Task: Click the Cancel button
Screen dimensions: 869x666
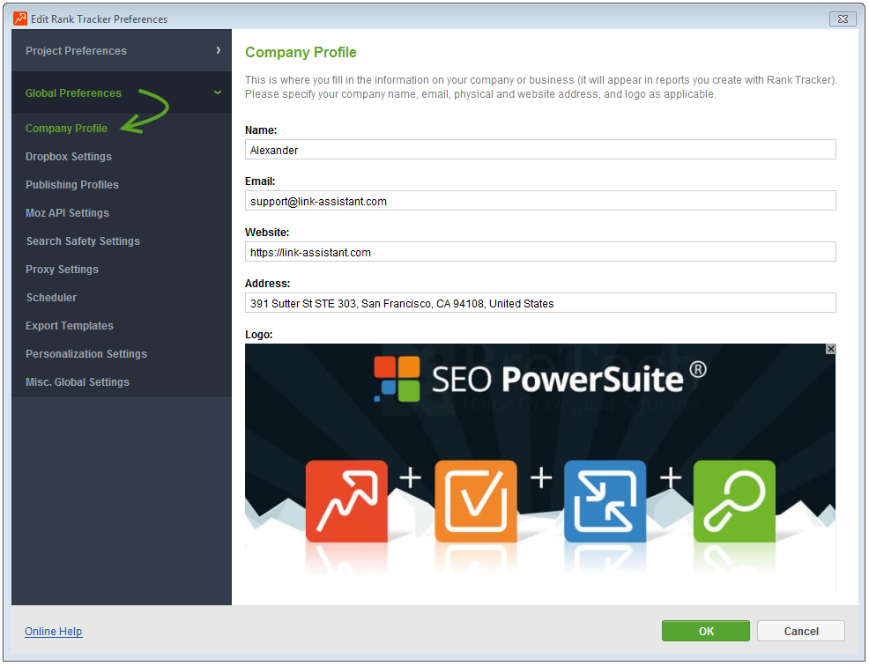Action: (801, 631)
